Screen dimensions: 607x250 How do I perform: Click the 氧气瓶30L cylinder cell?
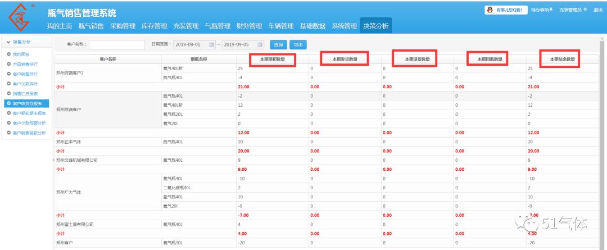(198, 243)
